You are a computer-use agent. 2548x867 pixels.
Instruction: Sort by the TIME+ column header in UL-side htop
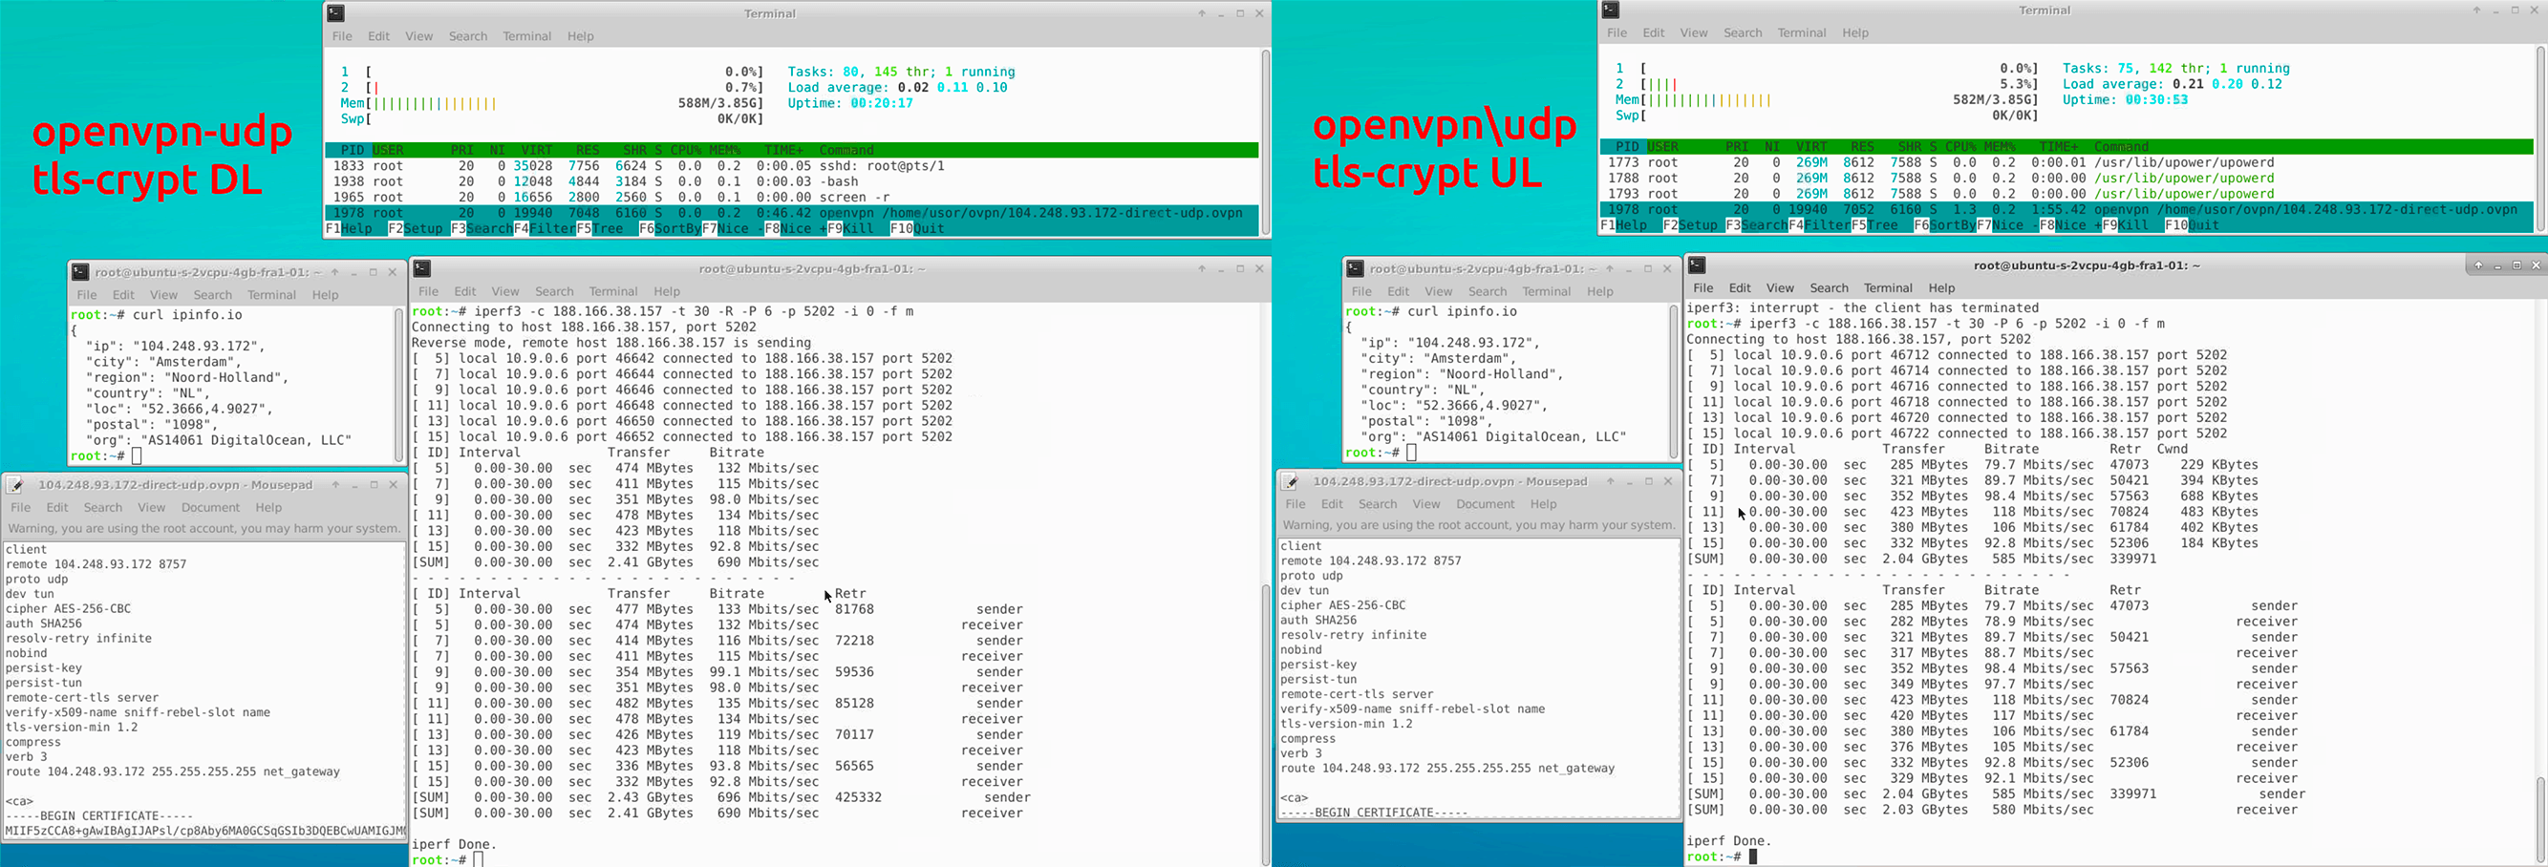coord(2059,146)
